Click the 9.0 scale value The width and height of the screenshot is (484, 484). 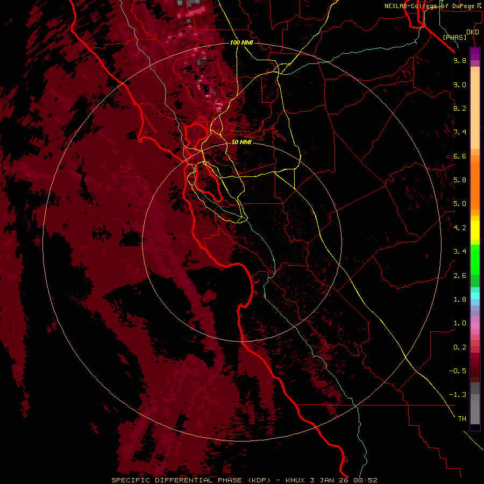(460, 84)
